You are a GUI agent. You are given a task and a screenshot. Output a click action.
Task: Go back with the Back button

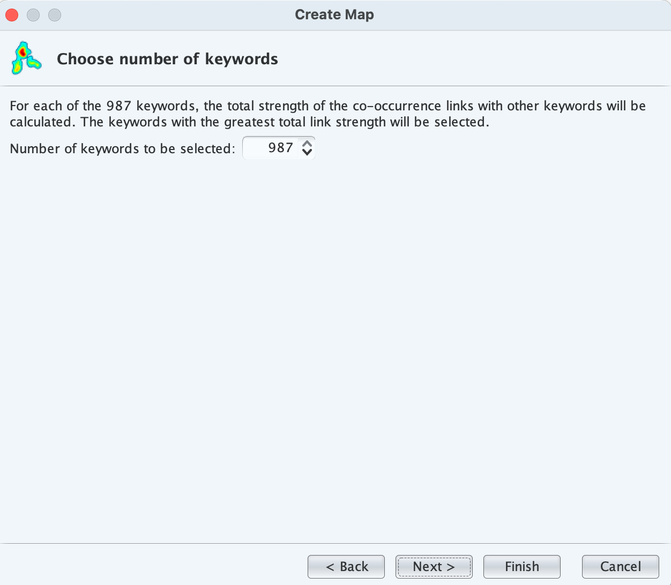click(x=346, y=566)
